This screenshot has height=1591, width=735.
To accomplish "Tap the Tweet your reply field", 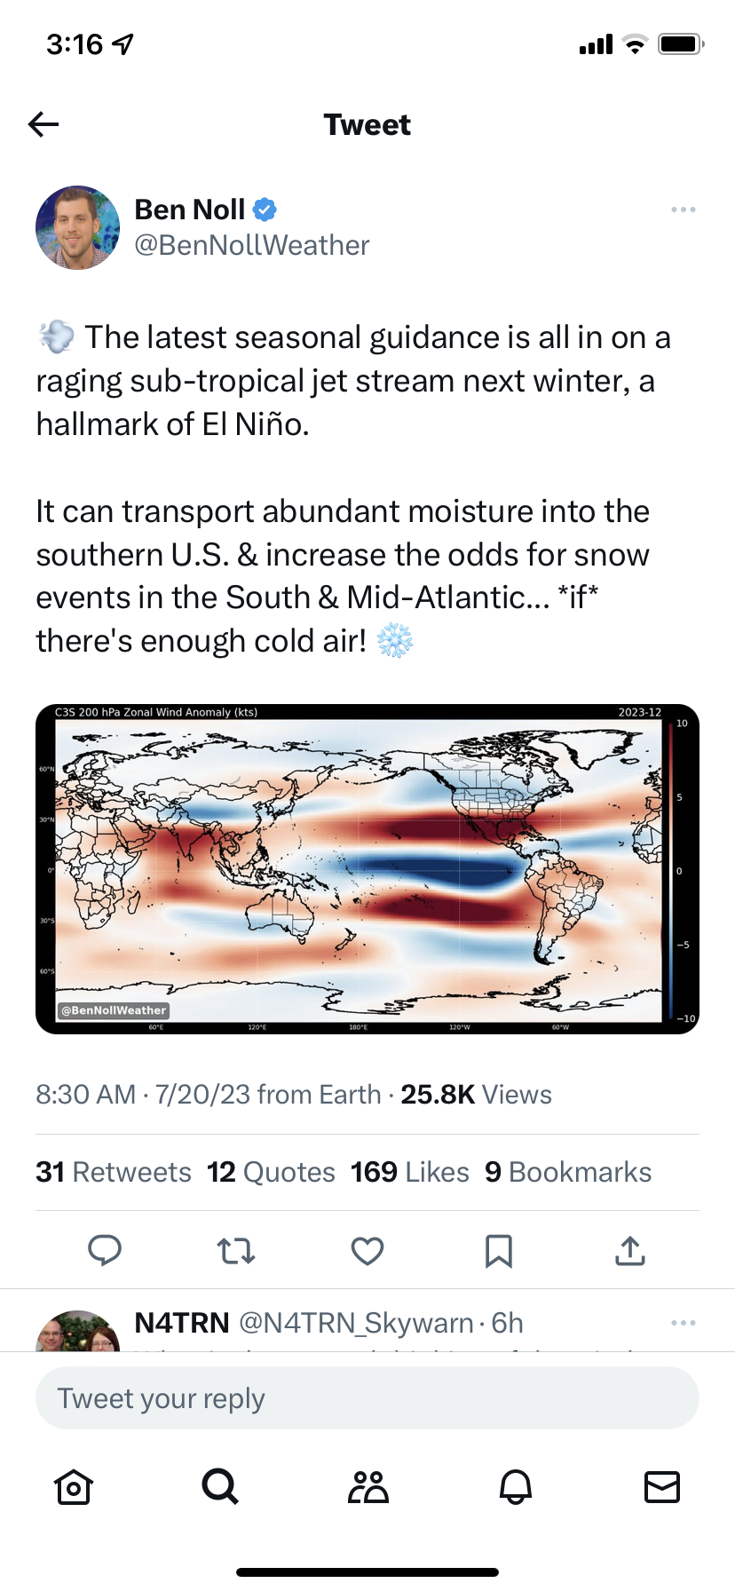I will pos(367,1398).
